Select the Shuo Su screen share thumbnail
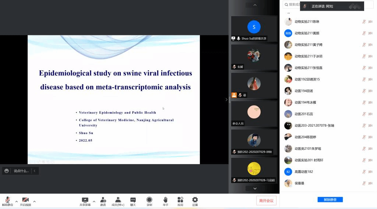The image size is (377, 209). (x=254, y=29)
